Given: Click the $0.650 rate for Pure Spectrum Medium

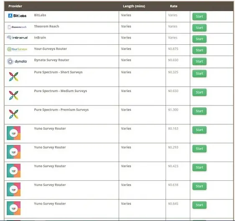Looking at the screenshot, I should (173, 91).
